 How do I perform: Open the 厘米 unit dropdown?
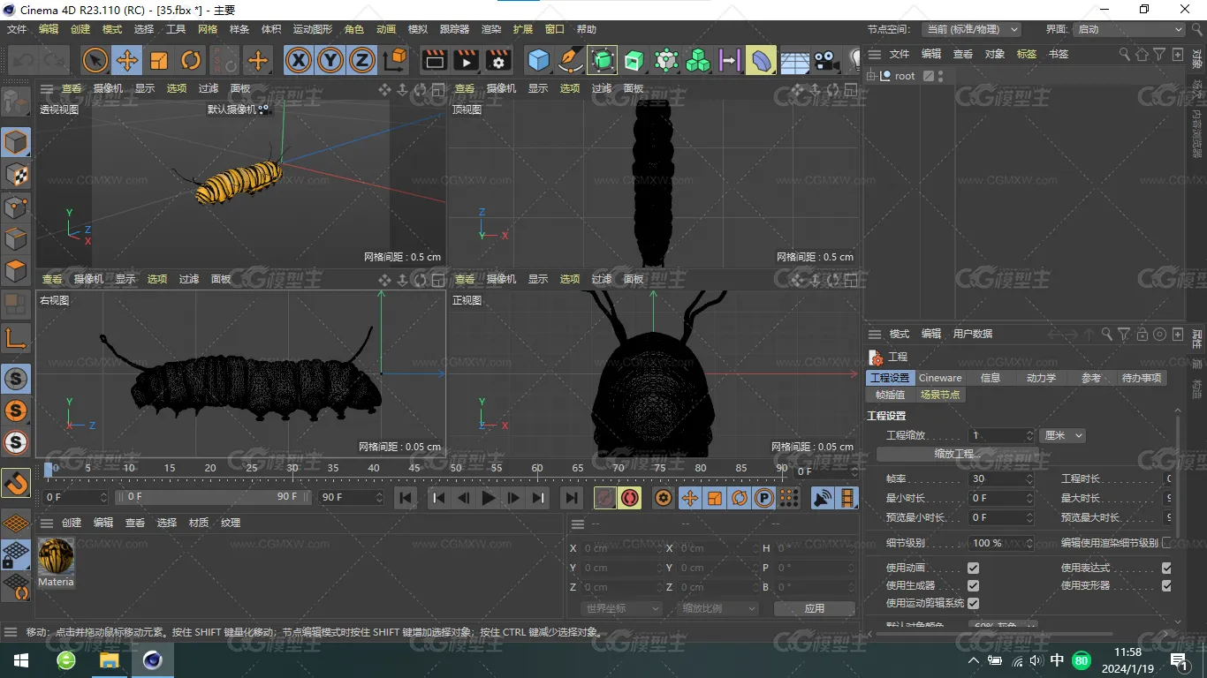point(1063,435)
